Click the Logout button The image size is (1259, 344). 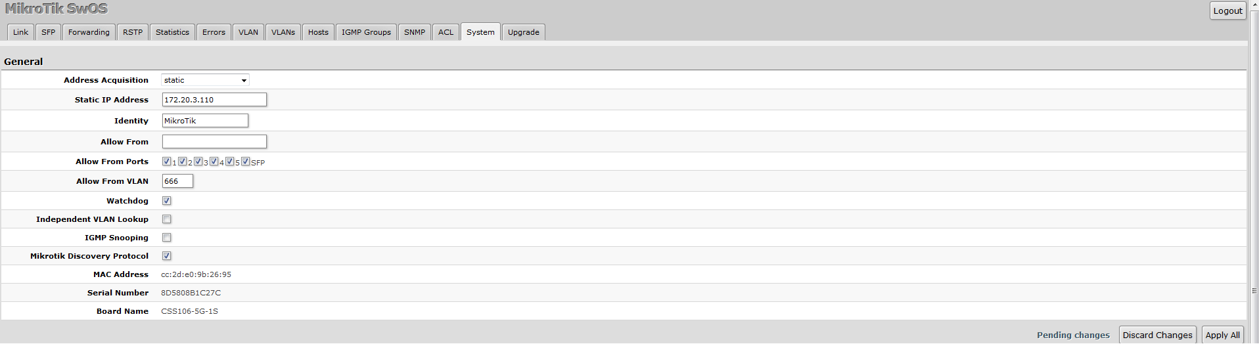click(x=1227, y=11)
